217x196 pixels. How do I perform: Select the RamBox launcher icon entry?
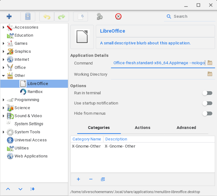23,92
